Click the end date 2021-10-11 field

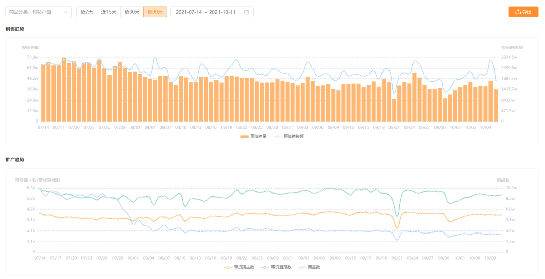223,12
